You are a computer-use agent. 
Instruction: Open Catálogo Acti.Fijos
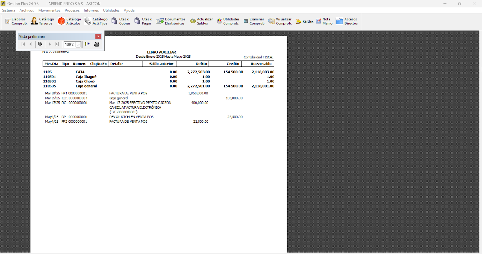(x=96, y=21)
